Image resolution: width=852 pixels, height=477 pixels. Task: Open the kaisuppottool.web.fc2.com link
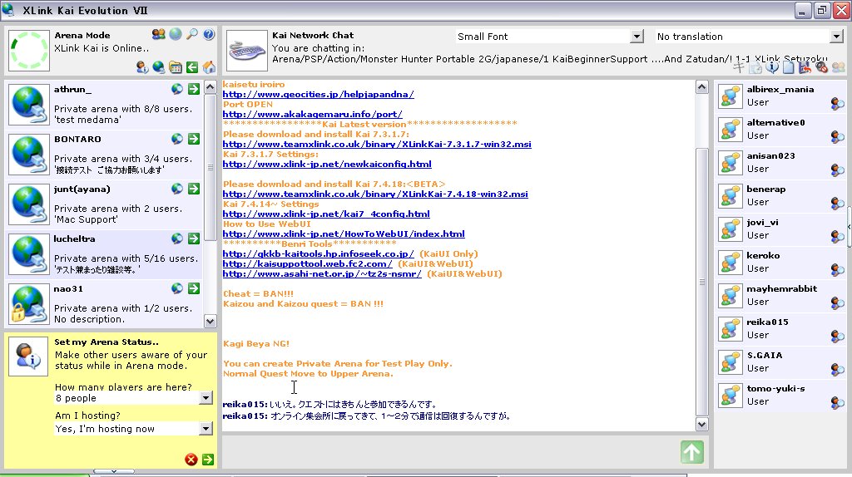pos(308,263)
